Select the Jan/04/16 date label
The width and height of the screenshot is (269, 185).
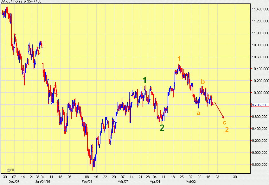click(x=42, y=182)
